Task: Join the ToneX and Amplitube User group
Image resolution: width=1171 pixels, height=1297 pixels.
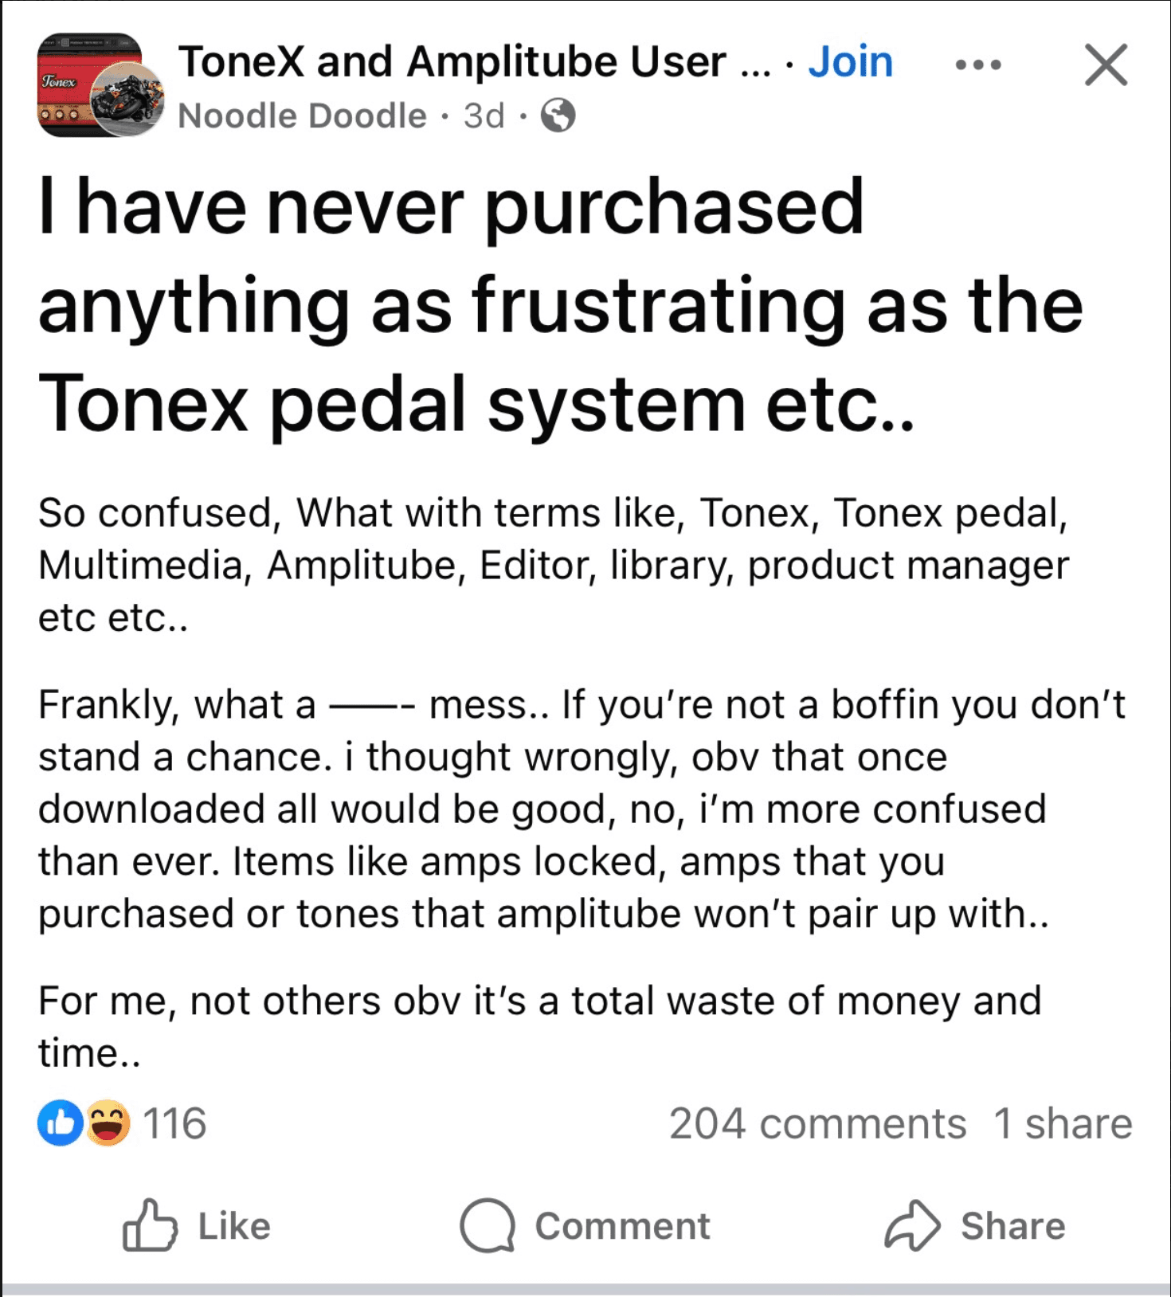Action: pos(850,62)
